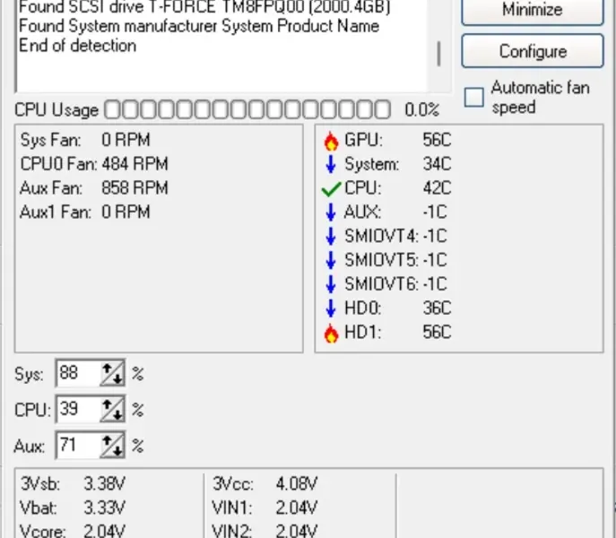616x538 pixels.
Task: Click the blue arrow icon next to AUX
Action: click(331, 213)
